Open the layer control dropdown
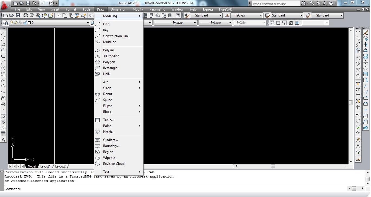Image resolution: width=371 pixels, height=197 pixels. point(88,23)
